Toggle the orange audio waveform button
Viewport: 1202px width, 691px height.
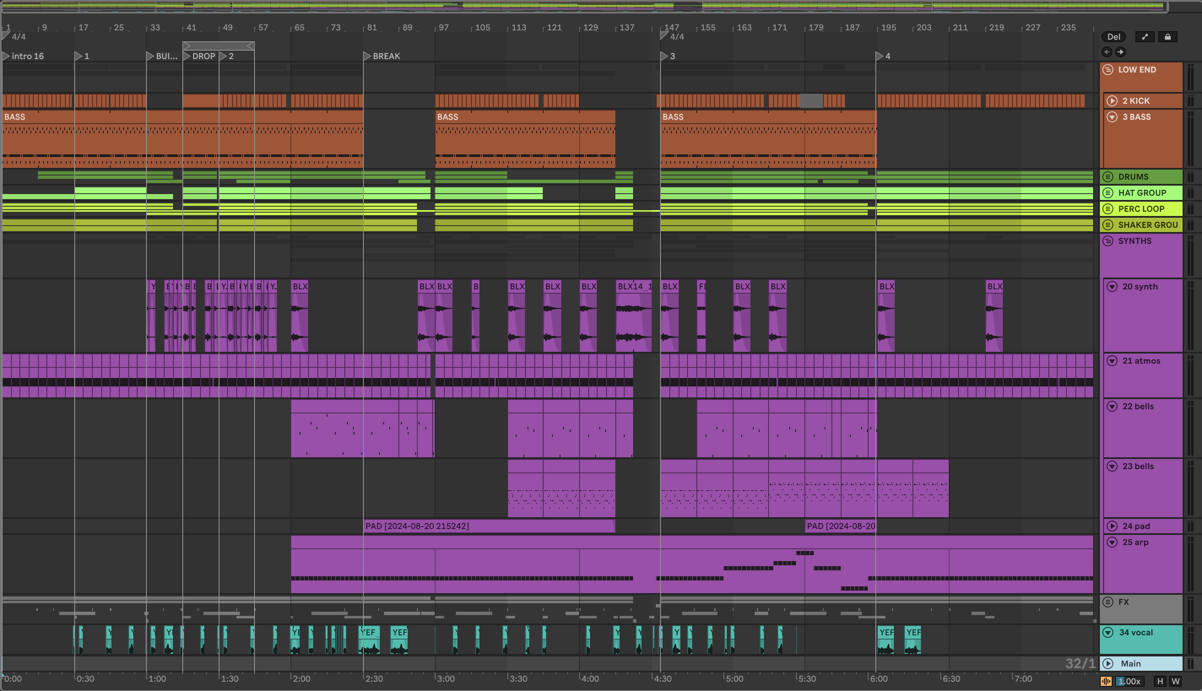pyautogui.click(x=1106, y=681)
